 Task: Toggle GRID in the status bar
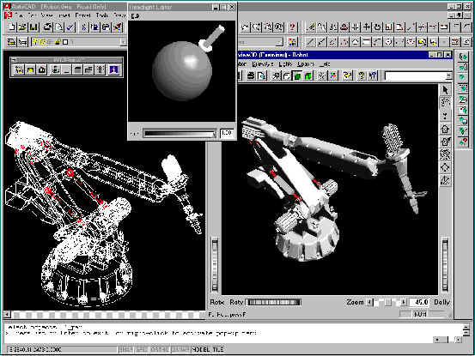click(x=141, y=350)
